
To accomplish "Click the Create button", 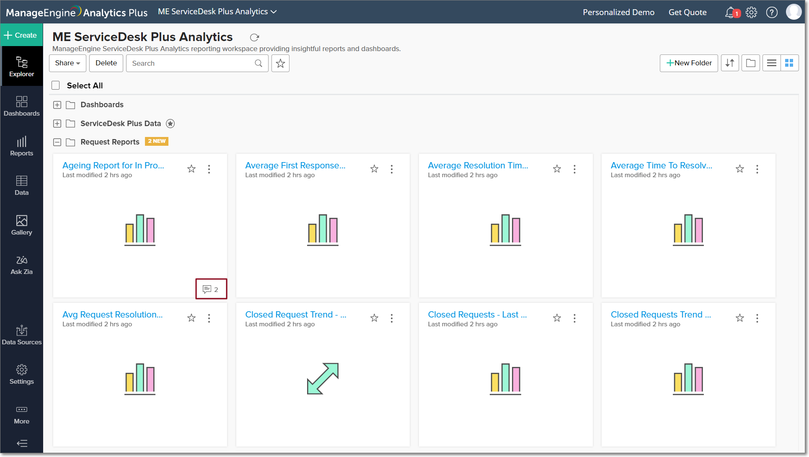I will coord(22,35).
